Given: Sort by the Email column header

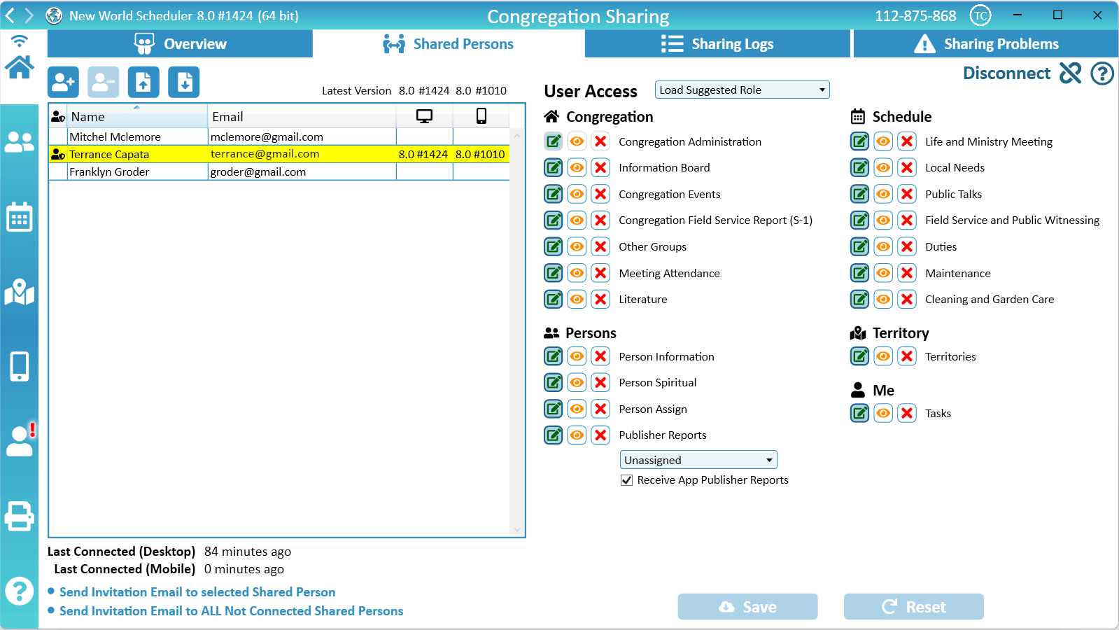Looking at the screenshot, I should 302,116.
